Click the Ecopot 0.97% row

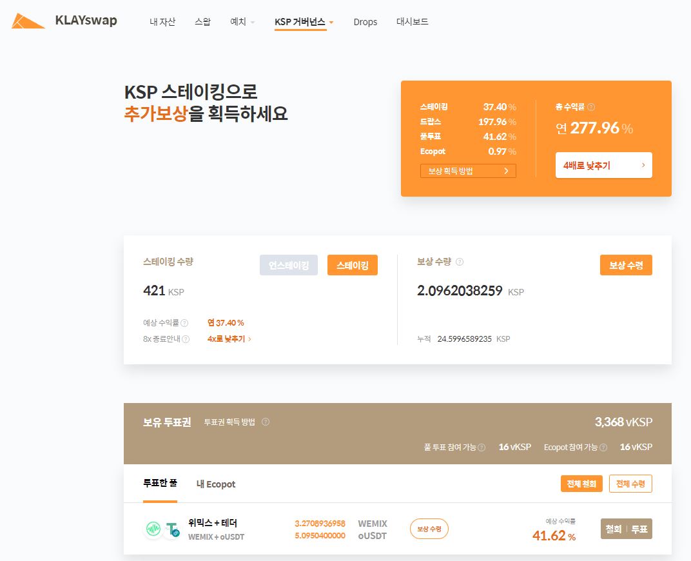click(468, 151)
